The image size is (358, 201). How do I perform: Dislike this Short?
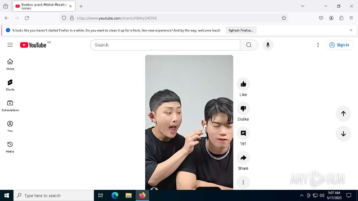click(x=243, y=109)
